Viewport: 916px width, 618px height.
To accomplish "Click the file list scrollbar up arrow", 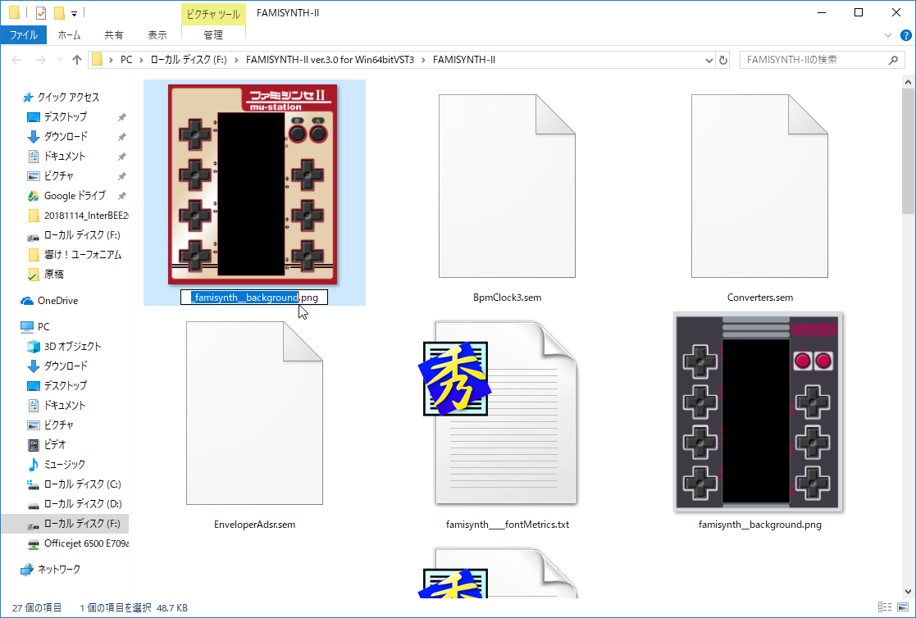I will (x=908, y=82).
